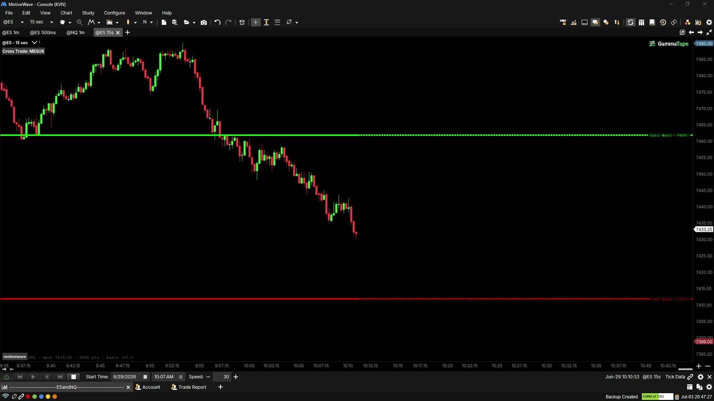Viewport: 714px width, 401px height.
Task: Click the horizontal lines toolbar icon
Action: point(277,22)
